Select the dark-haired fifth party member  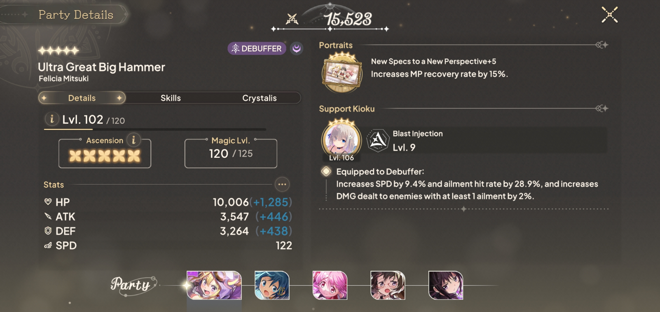tap(445, 285)
